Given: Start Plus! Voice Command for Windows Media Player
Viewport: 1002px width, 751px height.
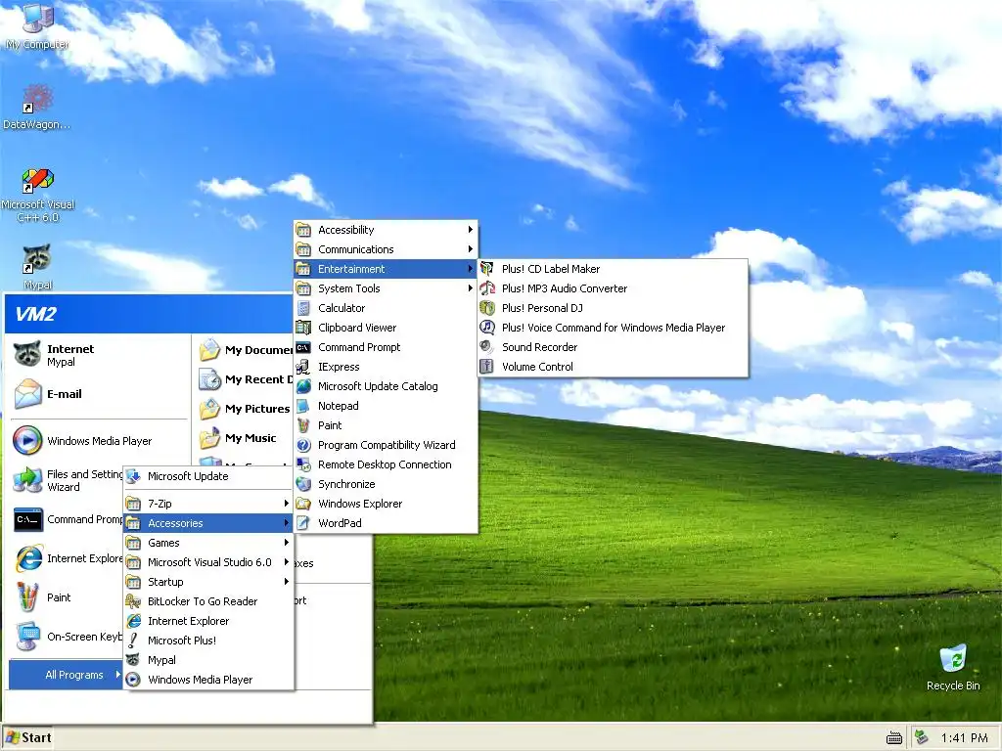Looking at the screenshot, I should tap(613, 328).
